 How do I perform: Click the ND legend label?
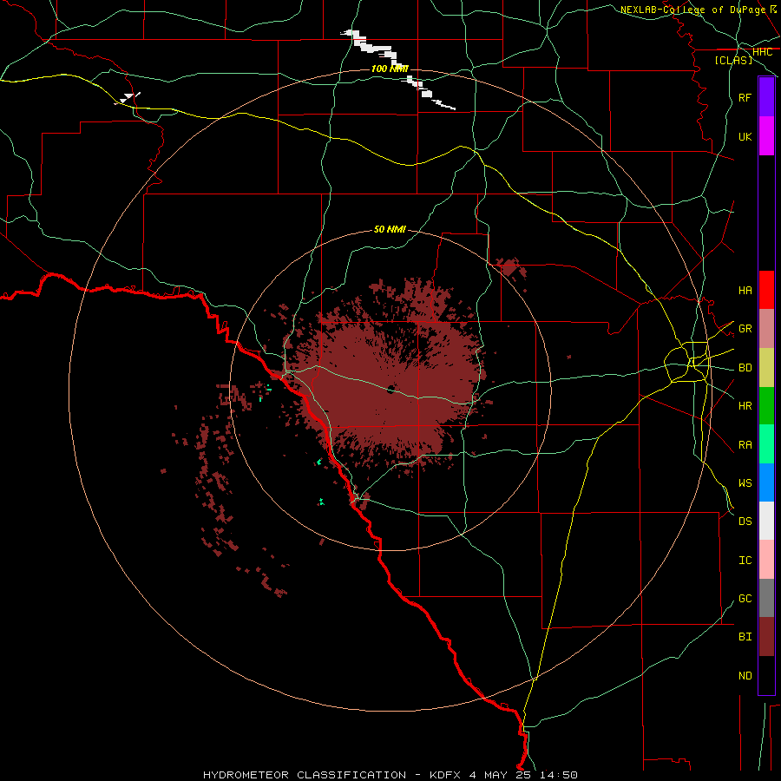(745, 676)
